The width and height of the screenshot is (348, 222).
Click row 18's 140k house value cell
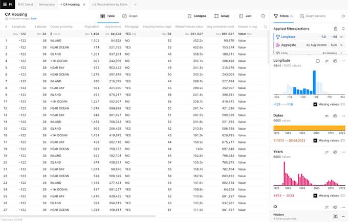click(x=199, y=149)
